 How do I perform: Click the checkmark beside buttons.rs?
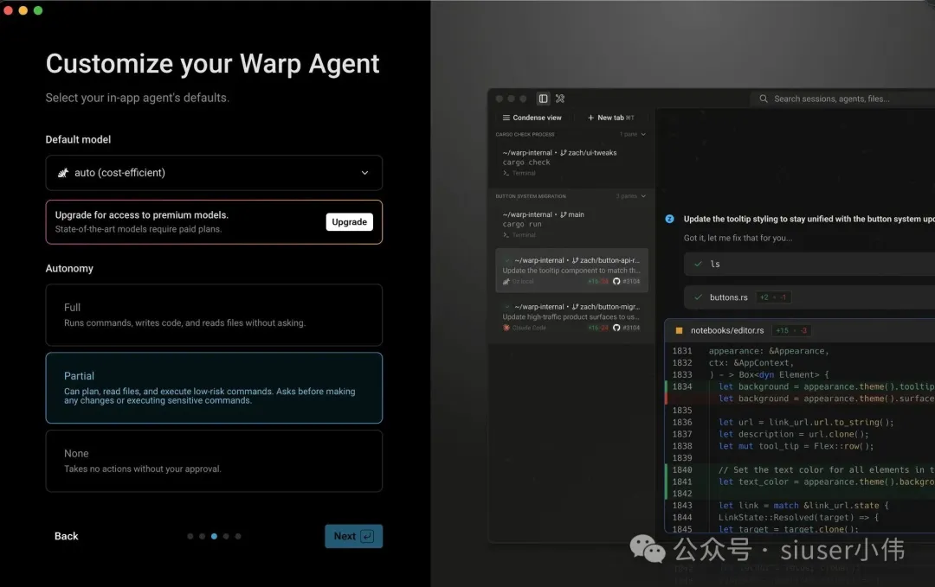coord(699,297)
